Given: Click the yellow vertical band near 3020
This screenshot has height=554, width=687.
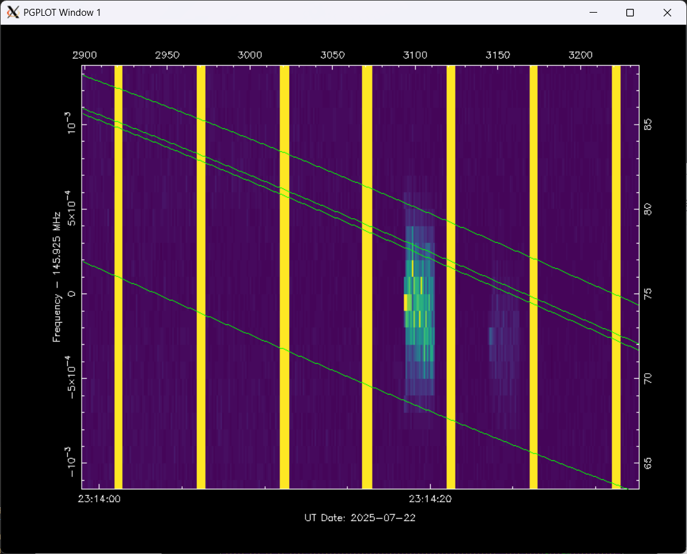Looking at the screenshot, I should coord(284,277).
